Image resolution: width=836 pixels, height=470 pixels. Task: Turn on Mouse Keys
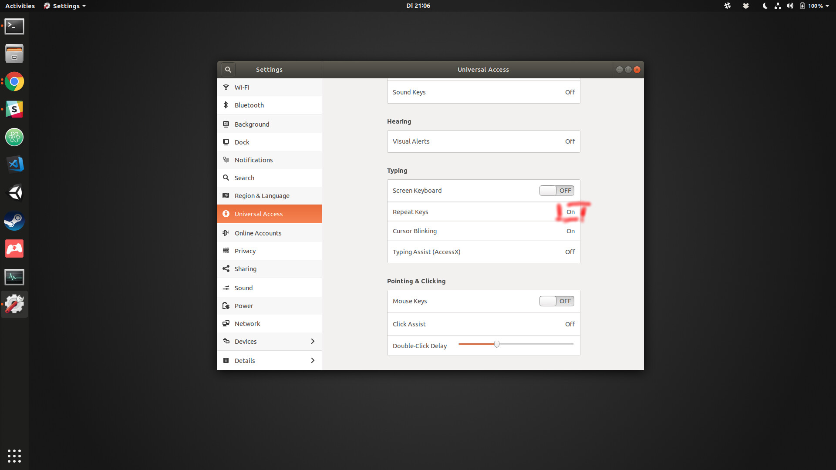pos(557,301)
